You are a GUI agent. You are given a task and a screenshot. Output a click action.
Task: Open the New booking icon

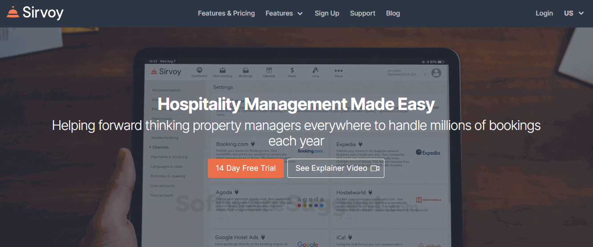[x=222, y=70]
